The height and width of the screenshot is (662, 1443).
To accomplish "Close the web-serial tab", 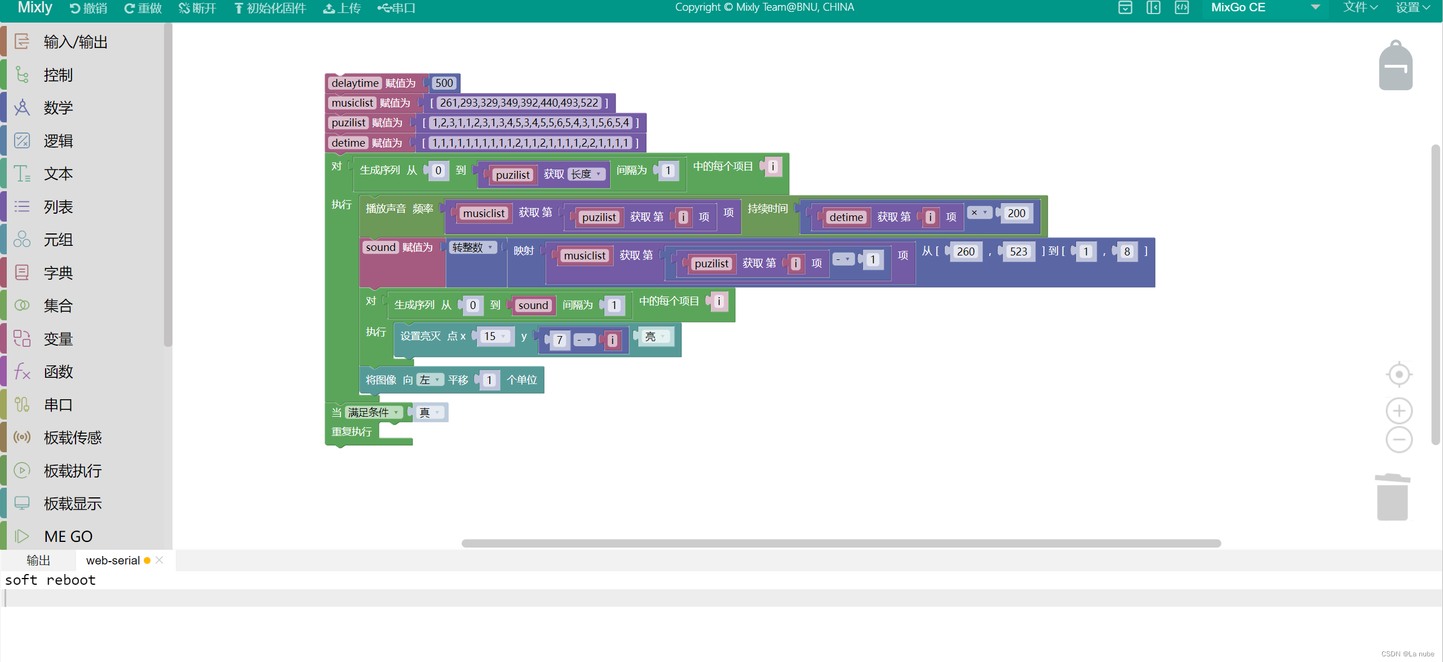I will tap(160, 560).
